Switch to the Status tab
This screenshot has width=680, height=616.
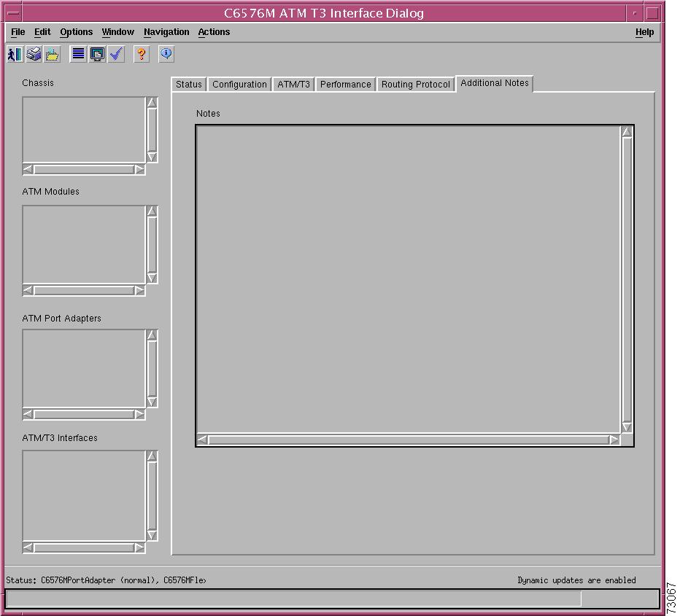pos(189,85)
